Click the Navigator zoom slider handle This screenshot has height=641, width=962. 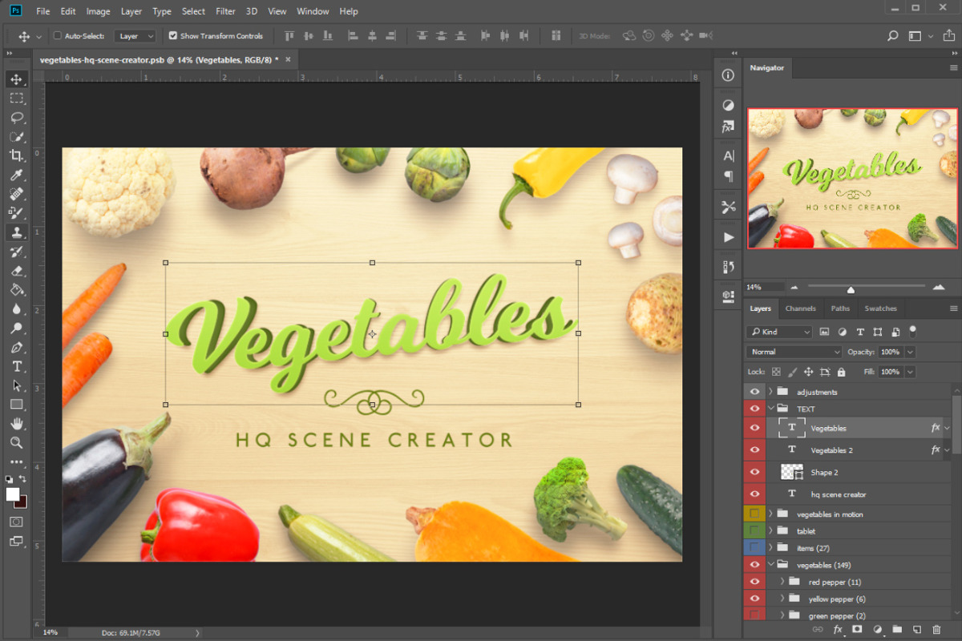click(851, 289)
